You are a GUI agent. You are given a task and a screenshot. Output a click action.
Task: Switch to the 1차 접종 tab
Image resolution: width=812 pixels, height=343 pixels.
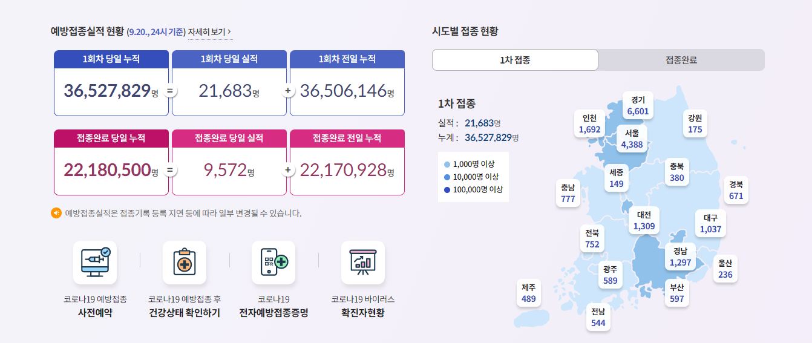pyautogui.click(x=515, y=60)
